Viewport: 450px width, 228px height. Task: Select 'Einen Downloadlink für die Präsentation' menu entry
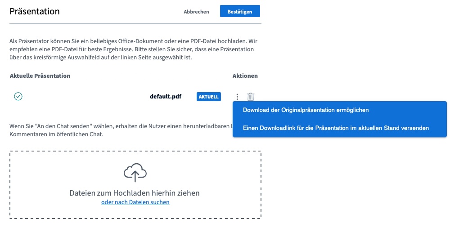pos(335,128)
